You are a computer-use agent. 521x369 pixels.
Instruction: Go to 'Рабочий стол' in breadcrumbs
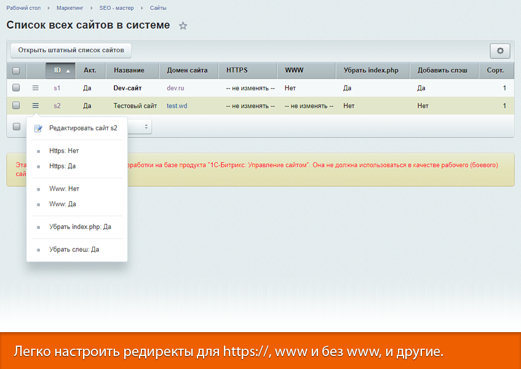tap(25, 8)
